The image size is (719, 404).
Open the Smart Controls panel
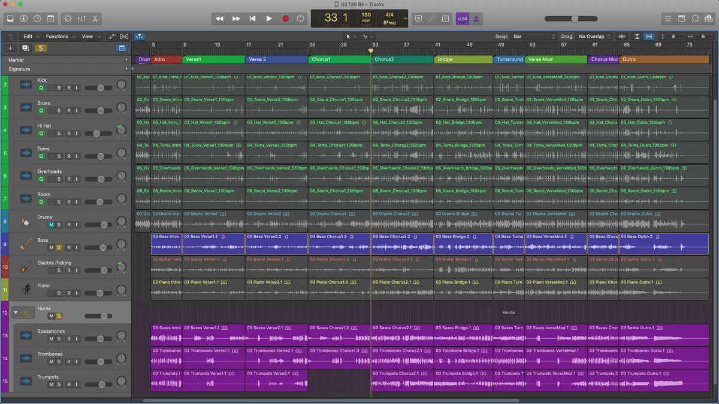click(x=67, y=19)
